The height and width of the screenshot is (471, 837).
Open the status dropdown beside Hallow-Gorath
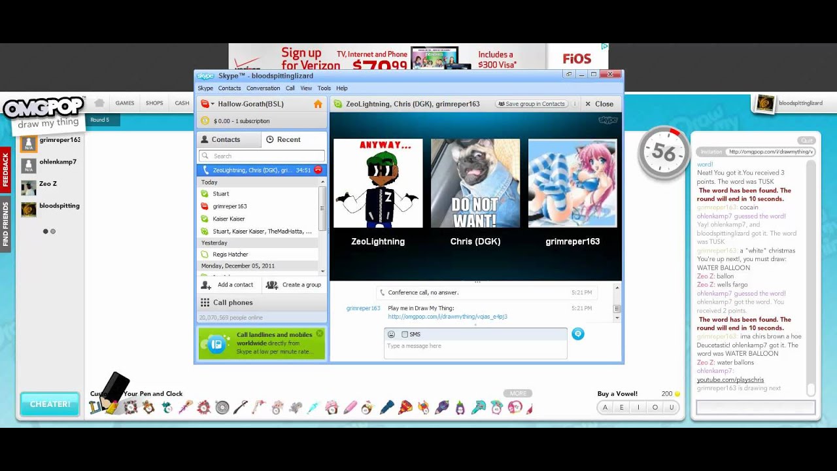pos(213,104)
